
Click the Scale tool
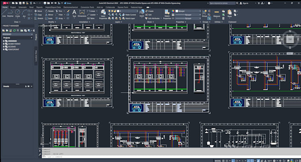point(49,19)
